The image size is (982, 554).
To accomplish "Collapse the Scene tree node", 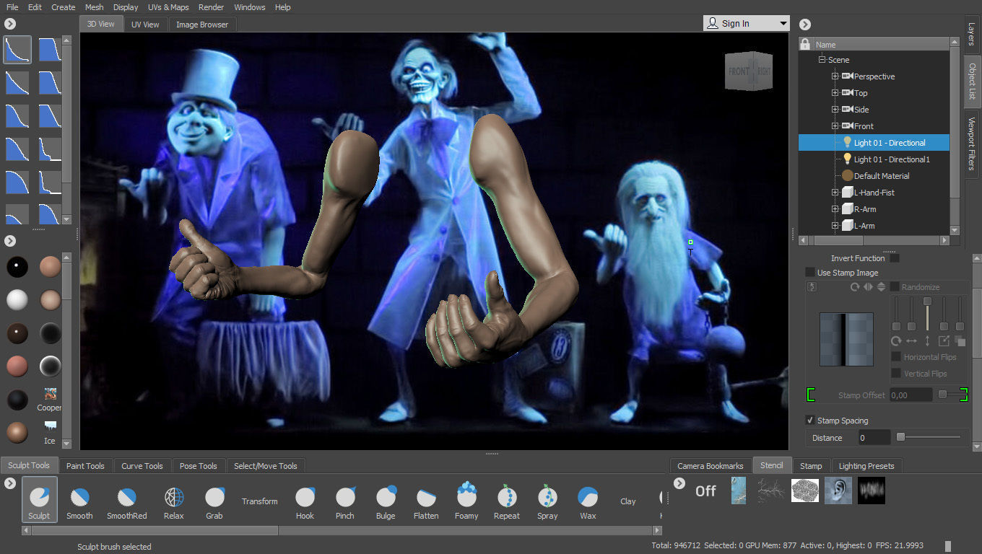I will coord(822,60).
